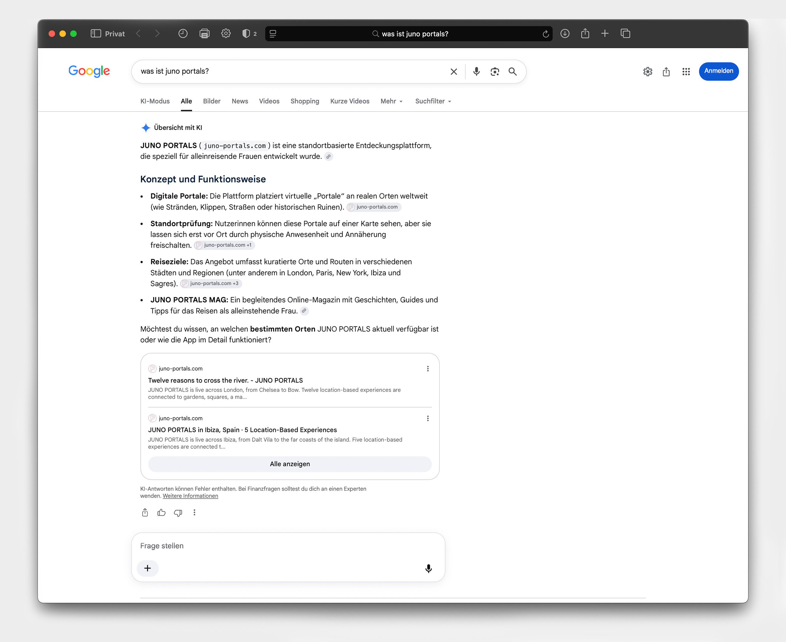Image resolution: width=786 pixels, height=642 pixels.
Task: Open options menu for 'Twelve reasons' source
Action: point(428,369)
